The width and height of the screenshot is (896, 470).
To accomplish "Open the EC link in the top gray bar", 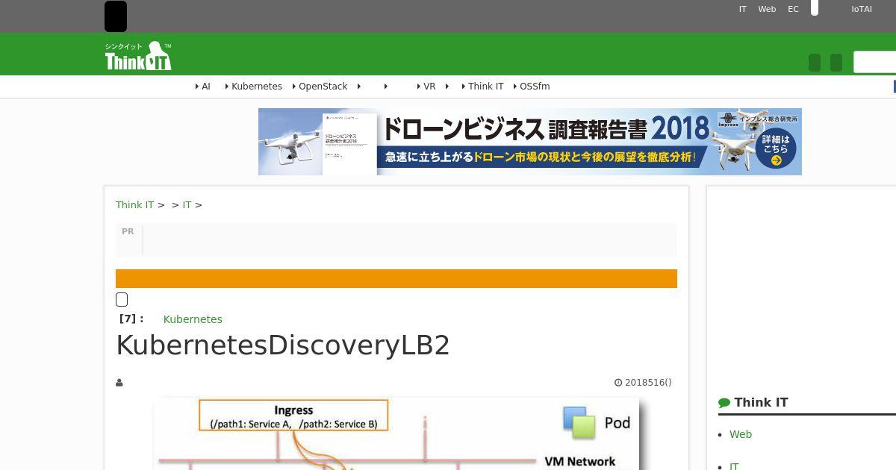I will click(x=793, y=9).
